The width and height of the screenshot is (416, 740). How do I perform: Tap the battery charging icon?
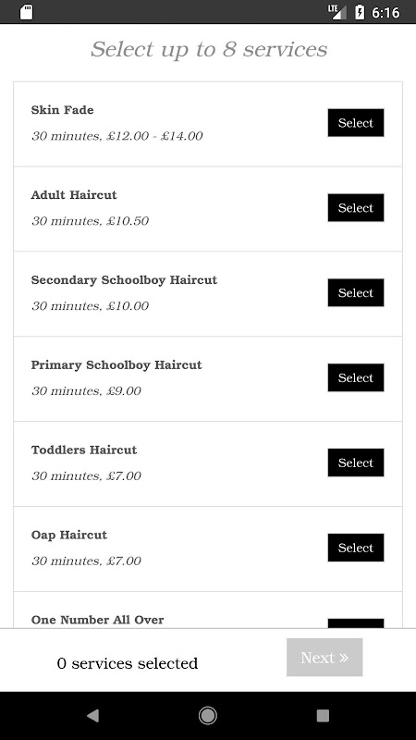pos(360,12)
